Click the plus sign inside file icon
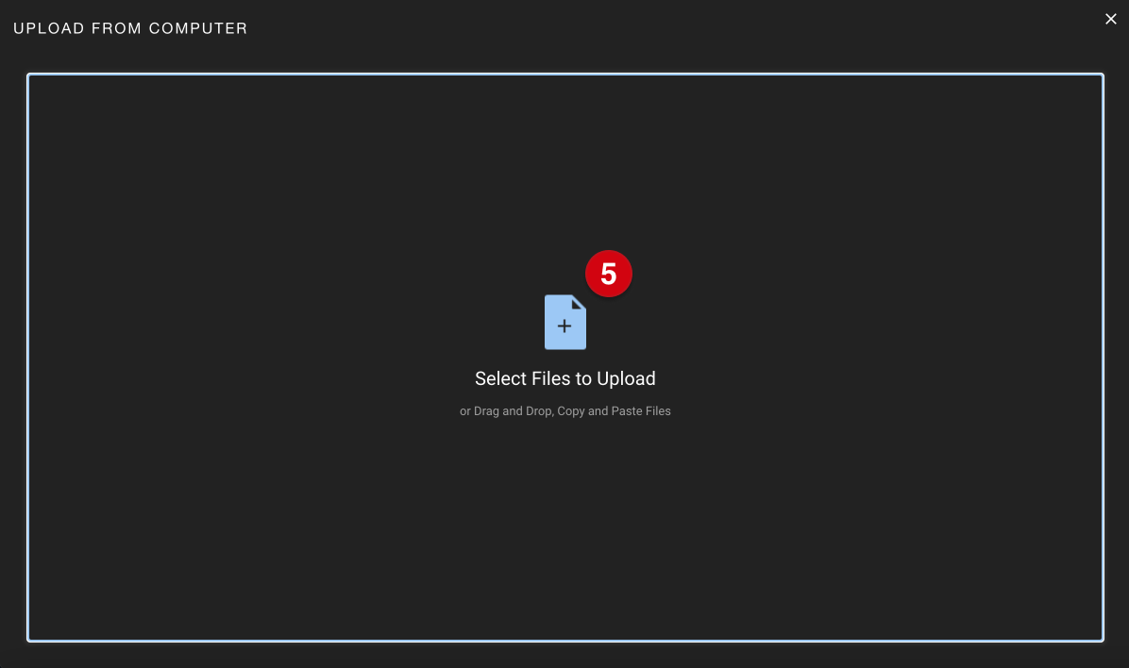Image resolution: width=1129 pixels, height=668 pixels. [564, 326]
